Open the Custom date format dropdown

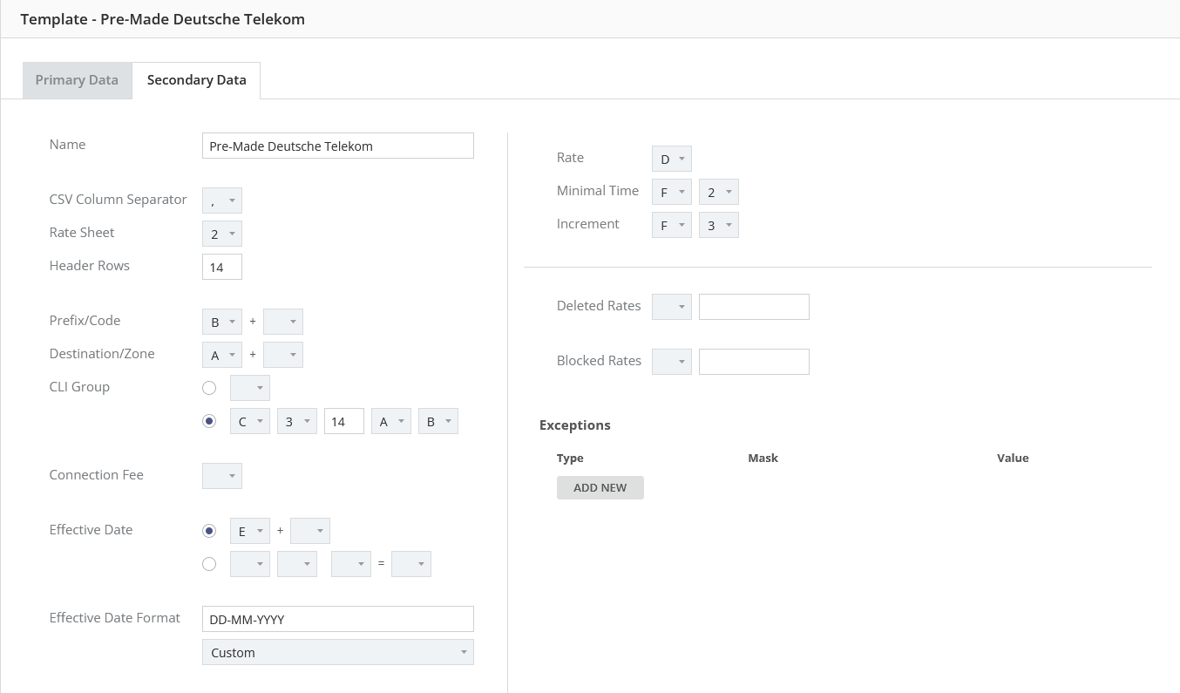[x=337, y=652]
